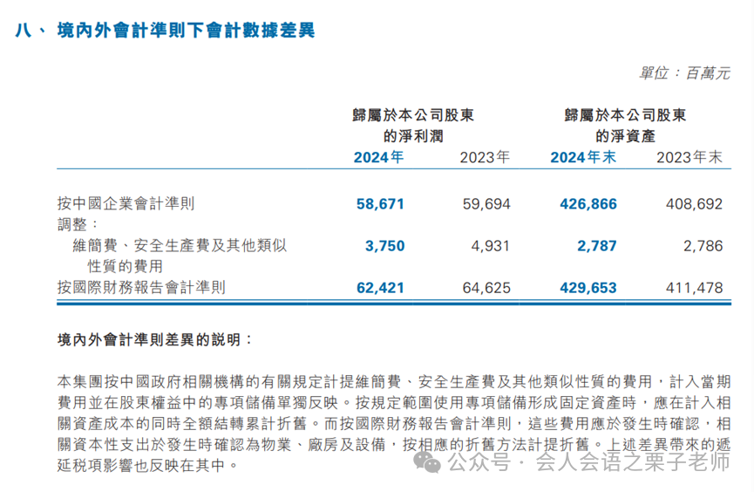This screenshot has width=754, height=492.
Task: Click the value 2,787
Action: pos(597,246)
